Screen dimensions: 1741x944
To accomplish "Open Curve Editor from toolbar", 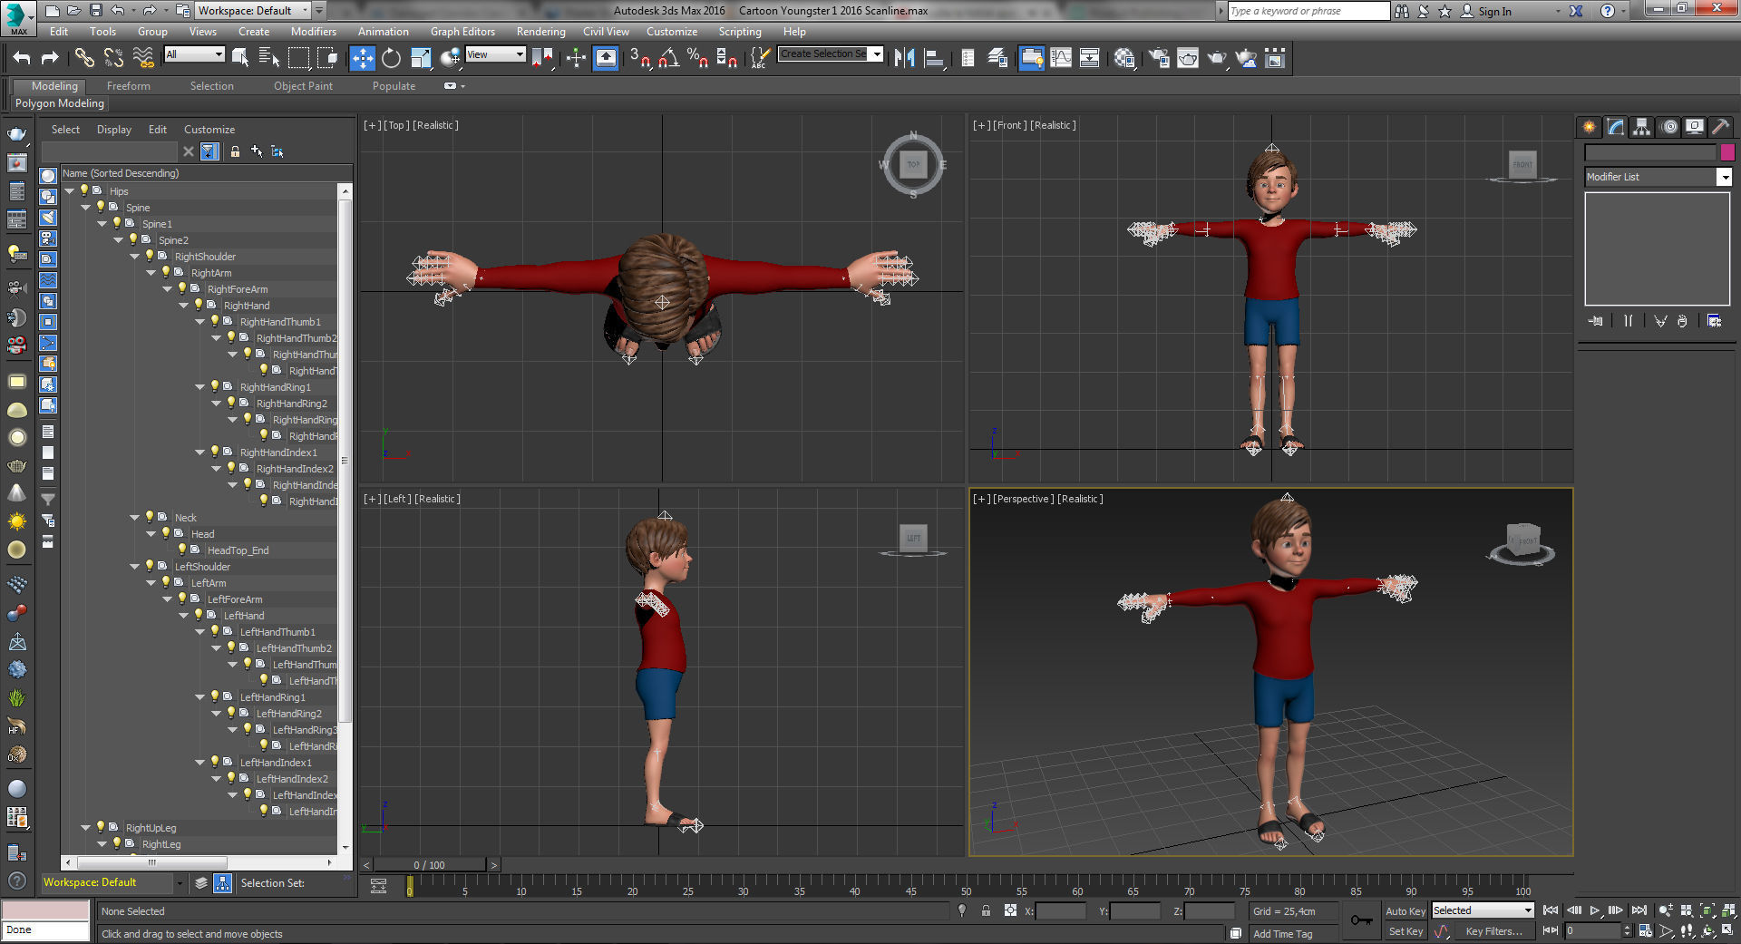I will pos(1061,59).
